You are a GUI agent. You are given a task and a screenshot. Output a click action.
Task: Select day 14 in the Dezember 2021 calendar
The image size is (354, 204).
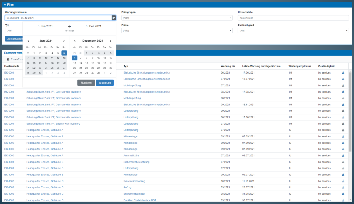tap(81, 63)
